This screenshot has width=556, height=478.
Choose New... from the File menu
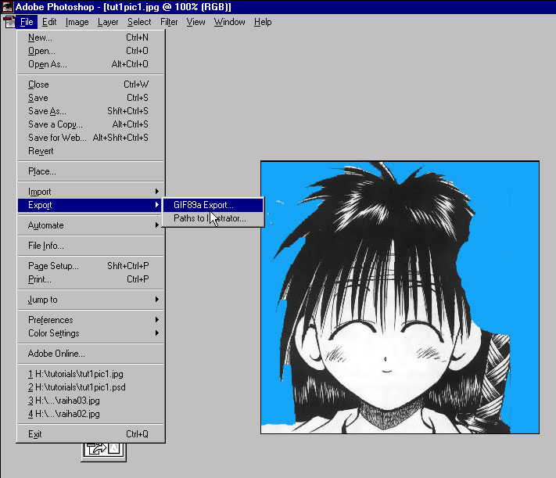coord(91,38)
